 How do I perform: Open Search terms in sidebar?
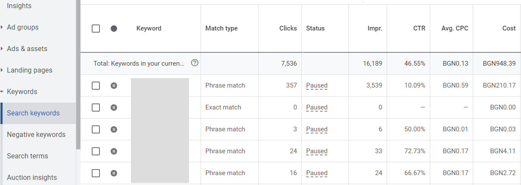pos(28,156)
